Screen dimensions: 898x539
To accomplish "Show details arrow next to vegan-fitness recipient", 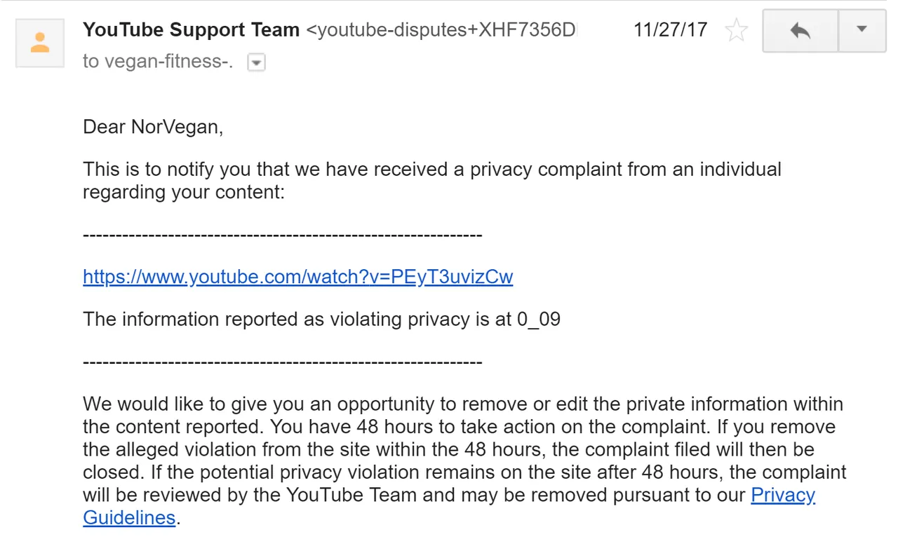I will pyautogui.click(x=256, y=62).
